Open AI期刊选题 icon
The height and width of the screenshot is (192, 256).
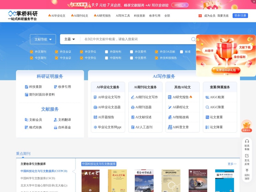coord(132,107)
